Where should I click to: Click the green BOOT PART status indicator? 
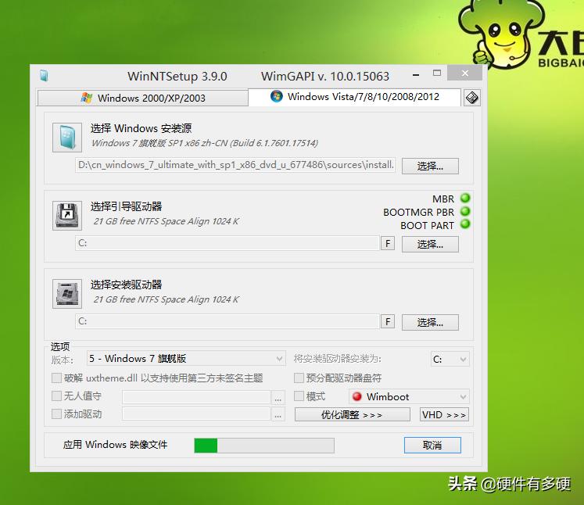point(465,224)
